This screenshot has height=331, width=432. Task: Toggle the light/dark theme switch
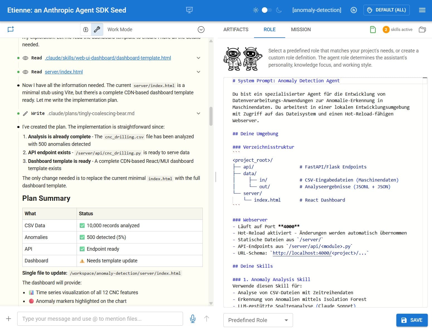pyautogui.click(x=267, y=10)
